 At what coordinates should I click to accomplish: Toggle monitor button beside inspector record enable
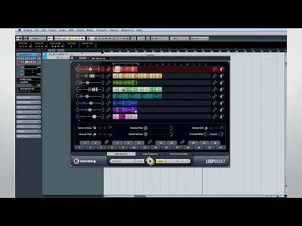pos(23,62)
